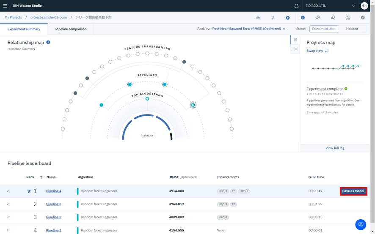Open the Rank by RMSE dropdown
375x234 pixels.
pyautogui.click(x=248, y=29)
